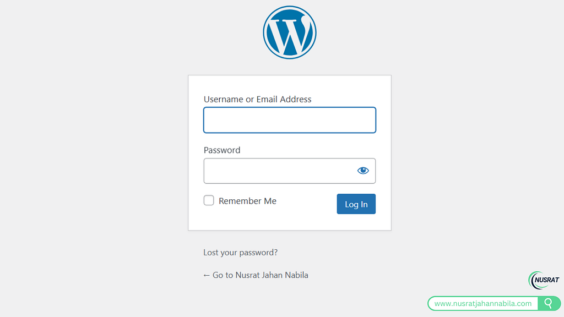Click the green crescent of NUSRAT logo
The image size is (564, 317).
pos(532,280)
